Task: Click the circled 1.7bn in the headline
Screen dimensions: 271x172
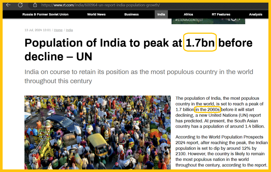Action: point(200,44)
